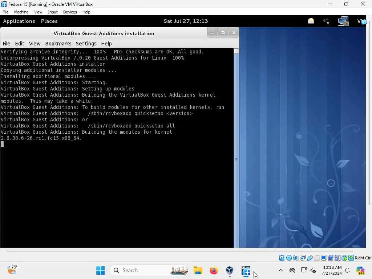
Task: Click Fedora network connection tray icon
Action: [343, 21]
